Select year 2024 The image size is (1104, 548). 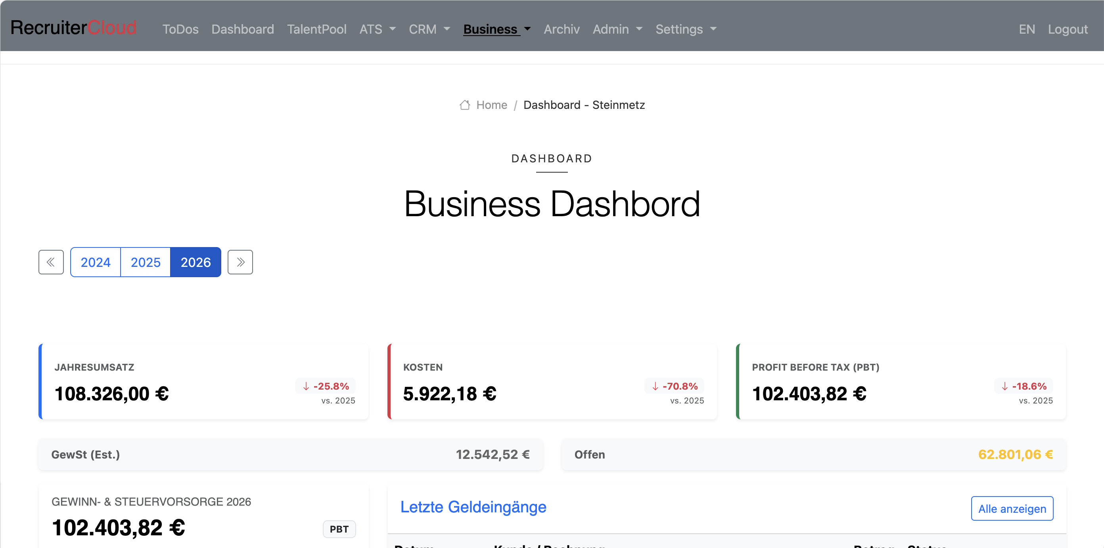click(95, 262)
